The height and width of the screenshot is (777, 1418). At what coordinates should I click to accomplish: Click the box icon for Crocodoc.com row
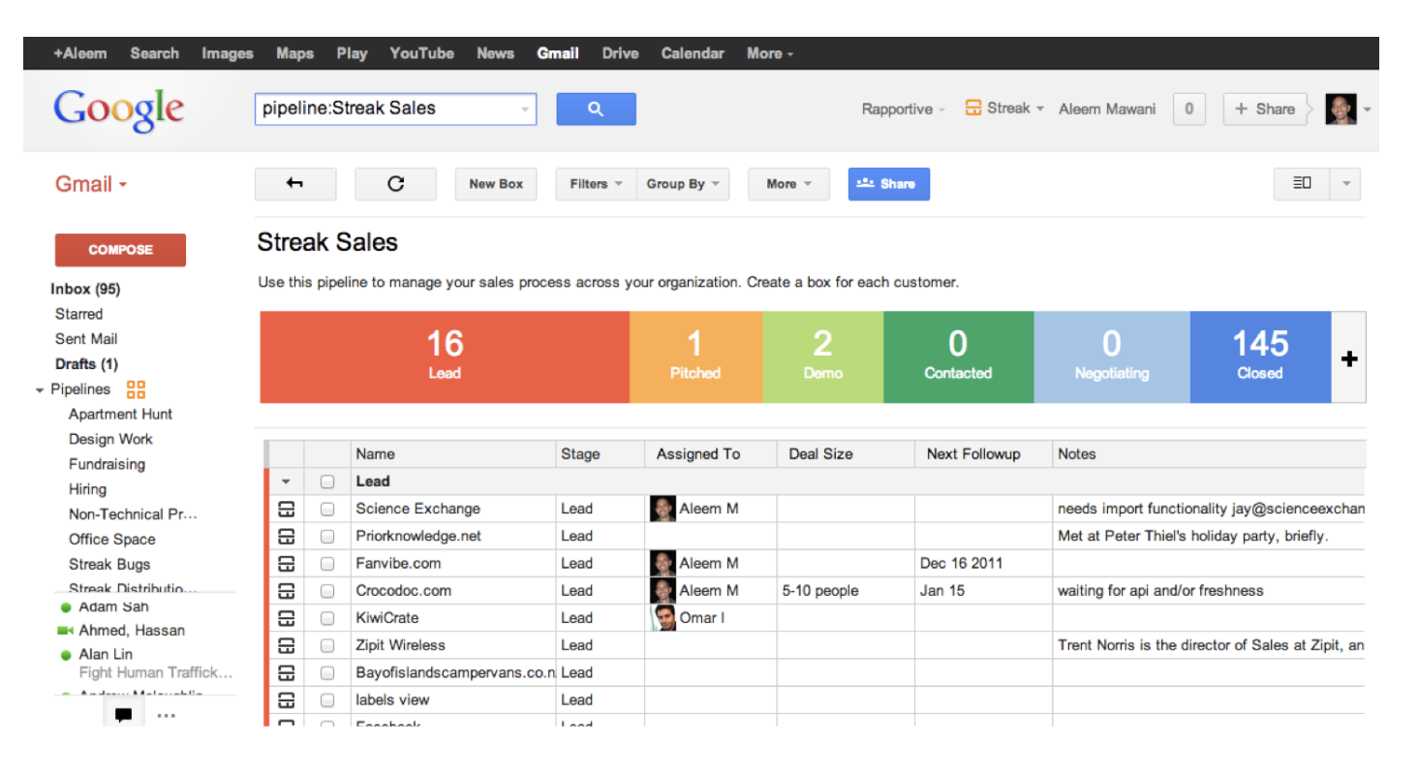pyautogui.click(x=287, y=590)
